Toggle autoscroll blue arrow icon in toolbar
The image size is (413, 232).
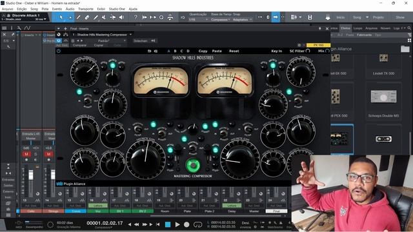[x=276, y=17]
